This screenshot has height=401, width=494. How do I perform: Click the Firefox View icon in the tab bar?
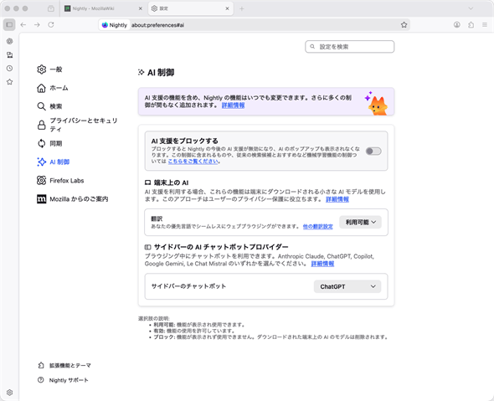(x=51, y=9)
